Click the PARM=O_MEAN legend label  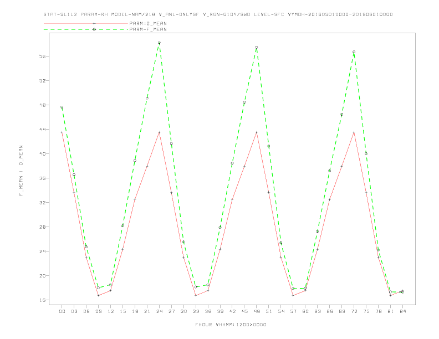pyautogui.click(x=148, y=23)
